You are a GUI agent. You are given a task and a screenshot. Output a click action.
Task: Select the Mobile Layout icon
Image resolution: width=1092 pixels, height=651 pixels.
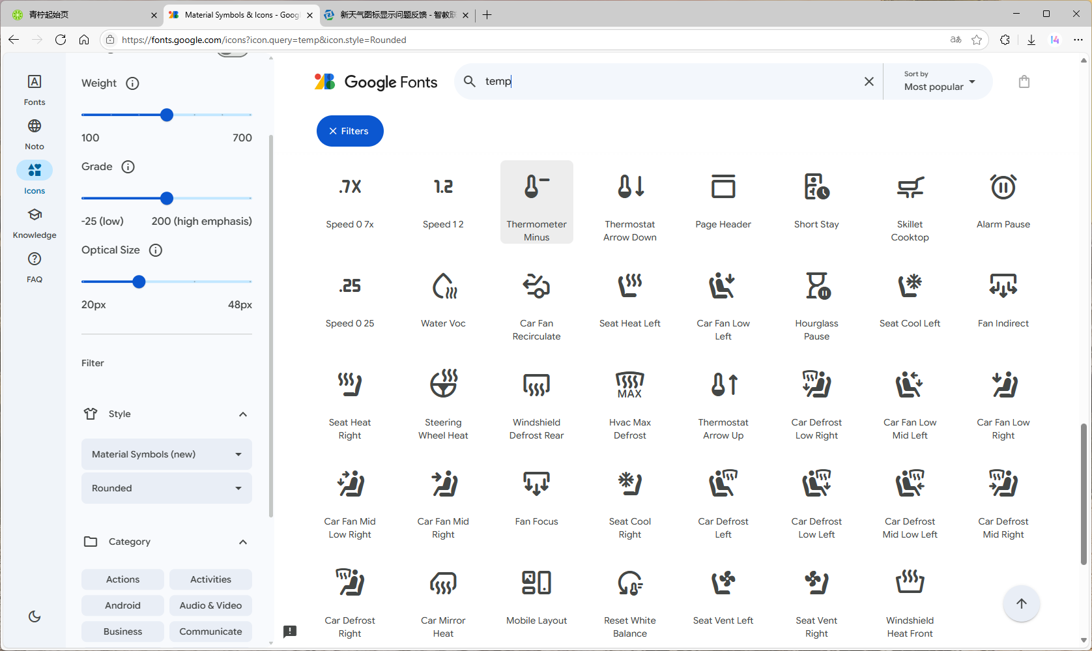(x=536, y=598)
